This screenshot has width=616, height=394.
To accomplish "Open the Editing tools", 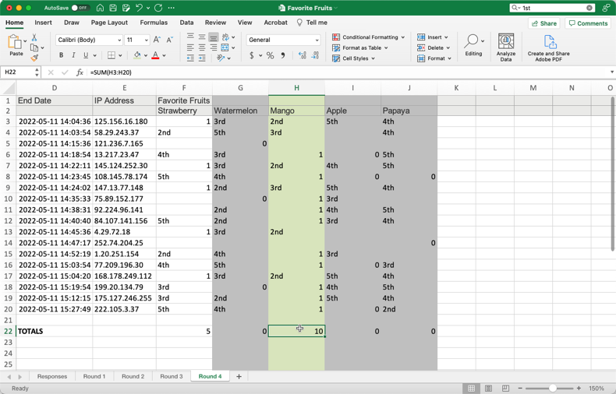I will tap(473, 45).
